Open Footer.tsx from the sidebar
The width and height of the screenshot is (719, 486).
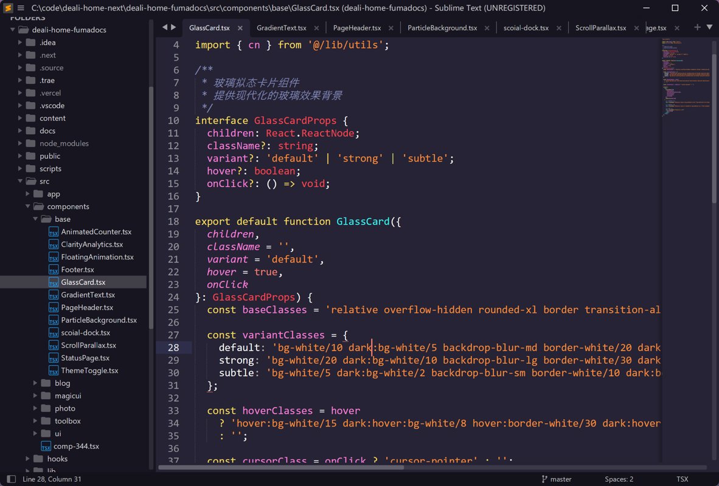click(x=77, y=270)
